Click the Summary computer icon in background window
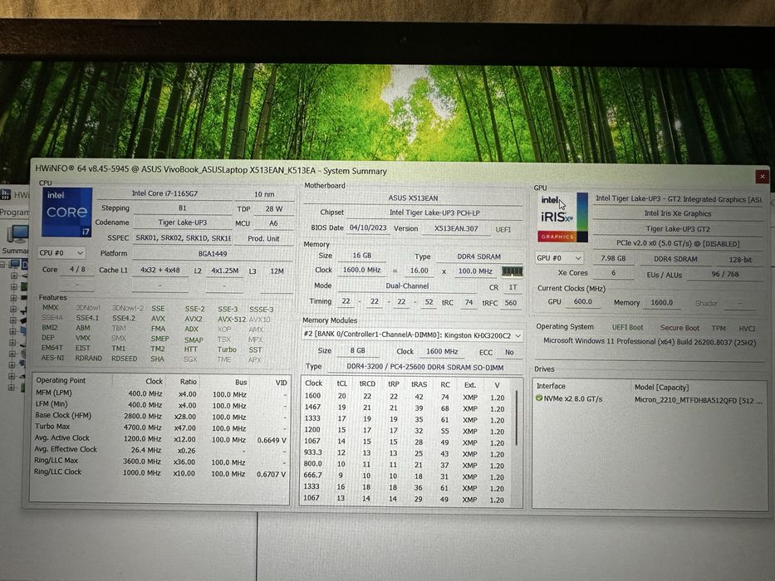This screenshot has height=581, width=775. [17, 234]
